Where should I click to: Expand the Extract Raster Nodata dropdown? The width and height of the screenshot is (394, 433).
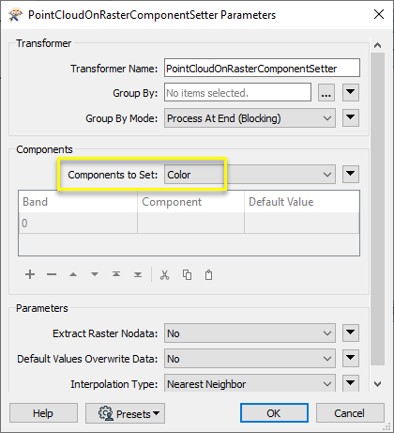[250, 333]
